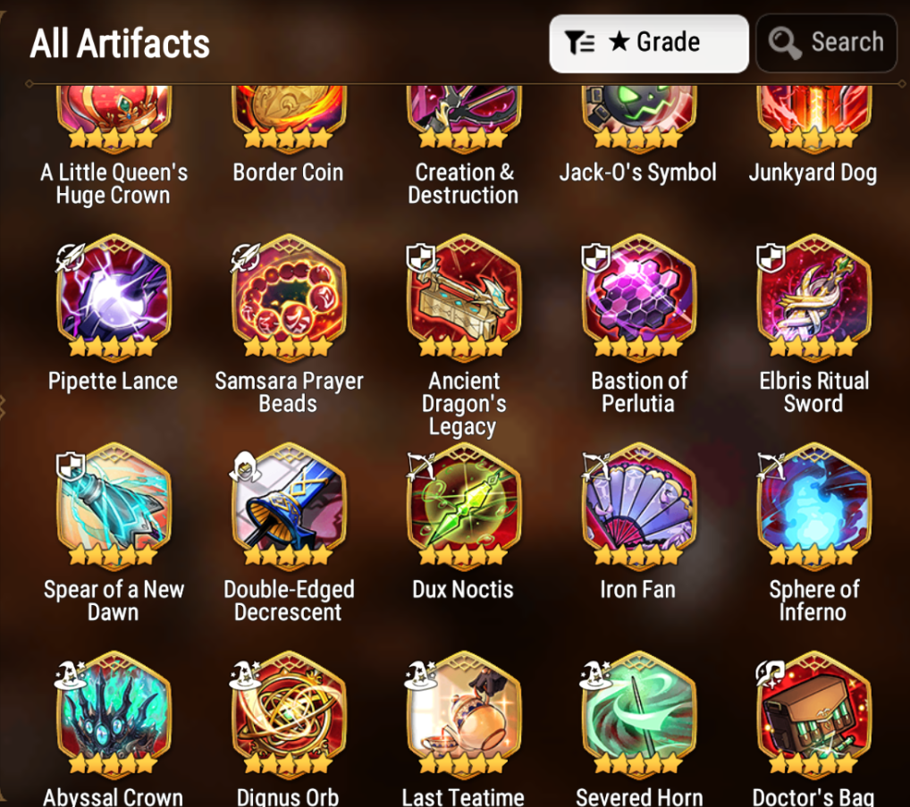Open Ancient Dragon's Legacy artifact

pos(464,295)
